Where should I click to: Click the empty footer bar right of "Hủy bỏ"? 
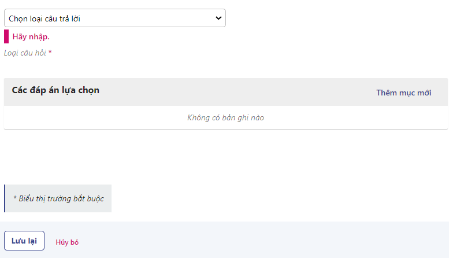(x=260, y=241)
